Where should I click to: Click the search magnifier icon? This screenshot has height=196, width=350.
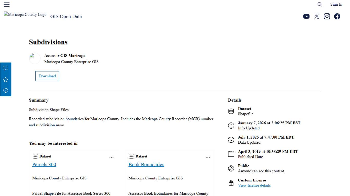click(320, 4)
